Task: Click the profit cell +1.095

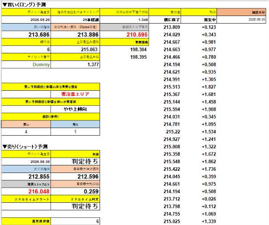Action: pos(209,124)
